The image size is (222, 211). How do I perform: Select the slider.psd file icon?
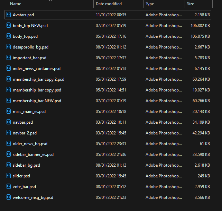tap(9, 176)
